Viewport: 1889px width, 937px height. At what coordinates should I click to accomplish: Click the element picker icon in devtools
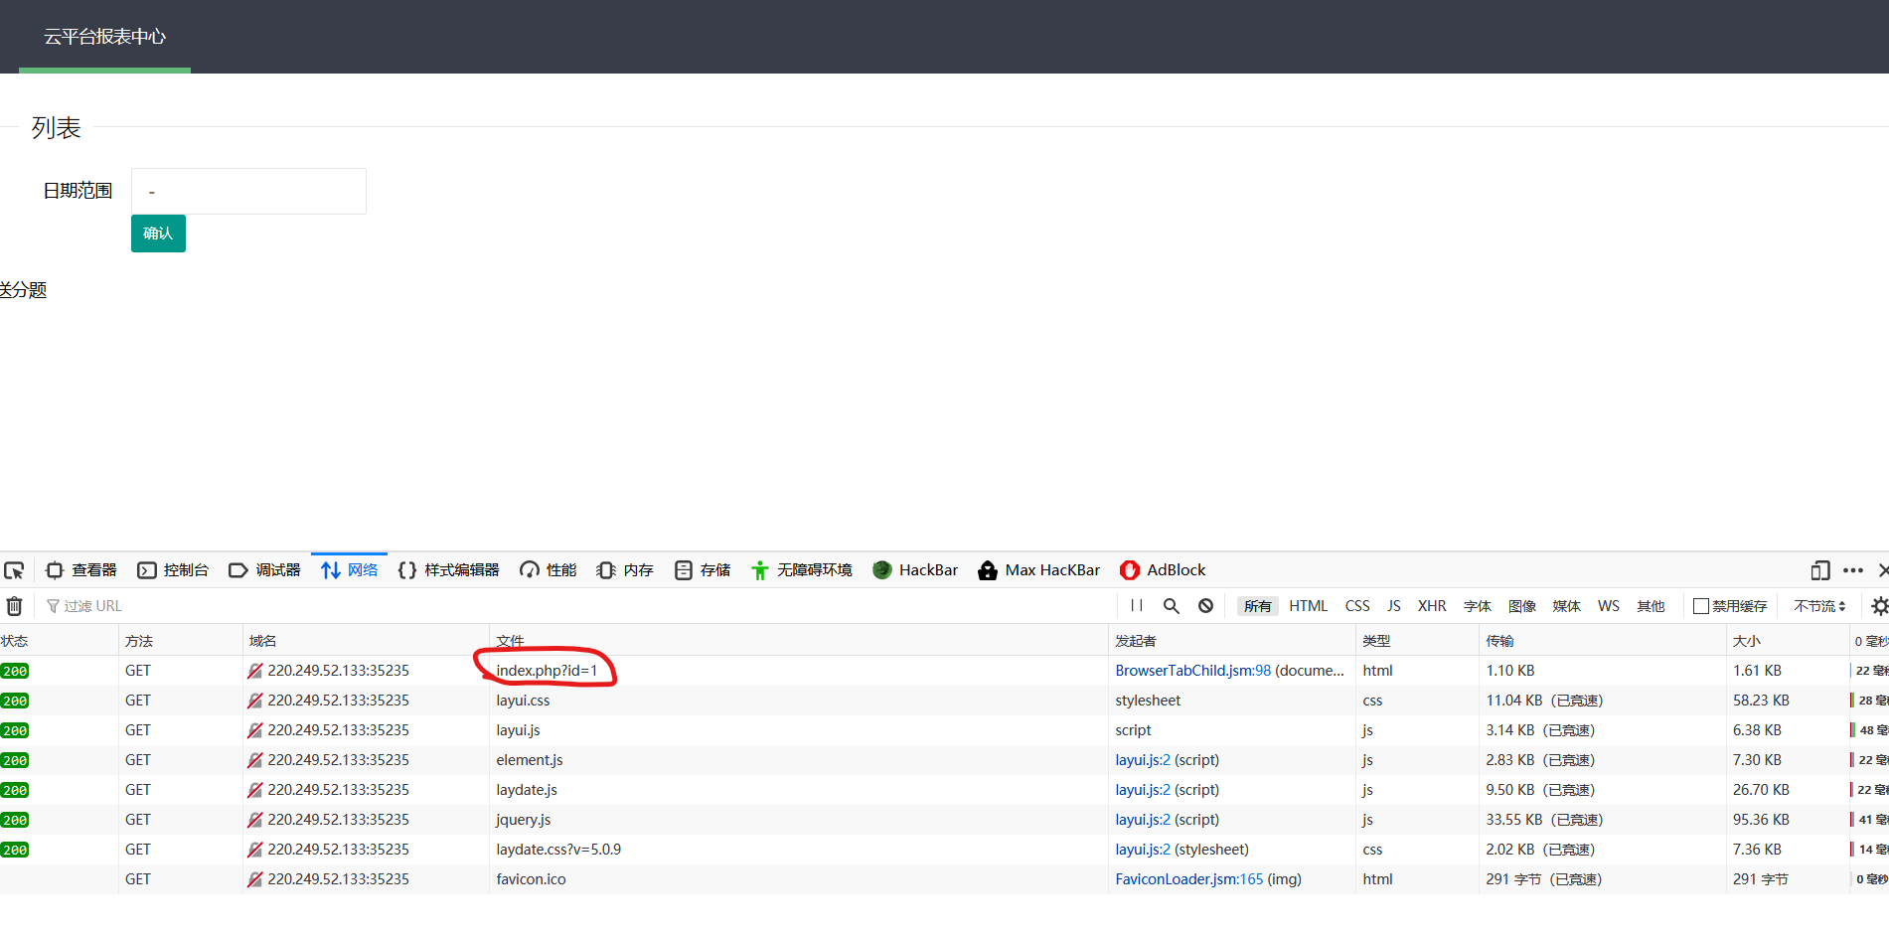coord(14,570)
